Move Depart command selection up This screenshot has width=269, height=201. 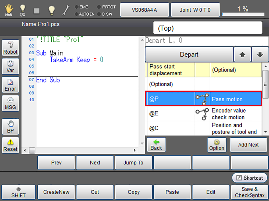(242, 55)
